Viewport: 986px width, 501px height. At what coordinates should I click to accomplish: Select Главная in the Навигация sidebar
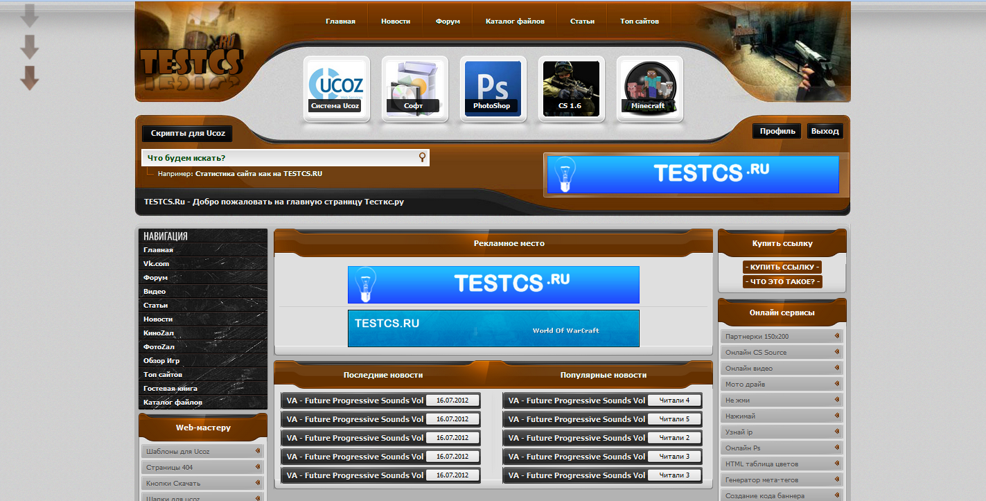pyautogui.click(x=202, y=249)
